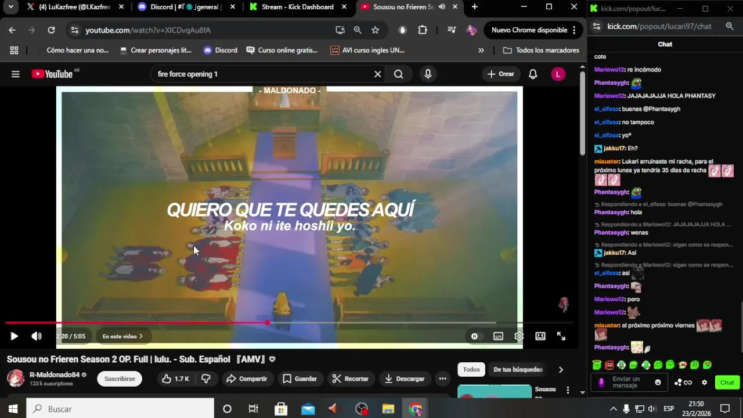743x418 pixels.
Task: Open more actions menu under the video
Action: click(442, 379)
